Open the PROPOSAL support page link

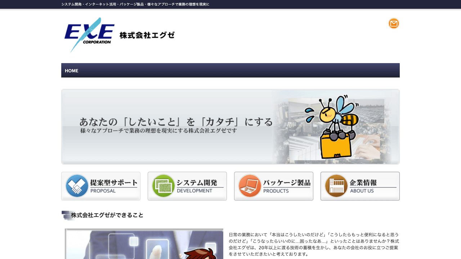tap(101, 186)
